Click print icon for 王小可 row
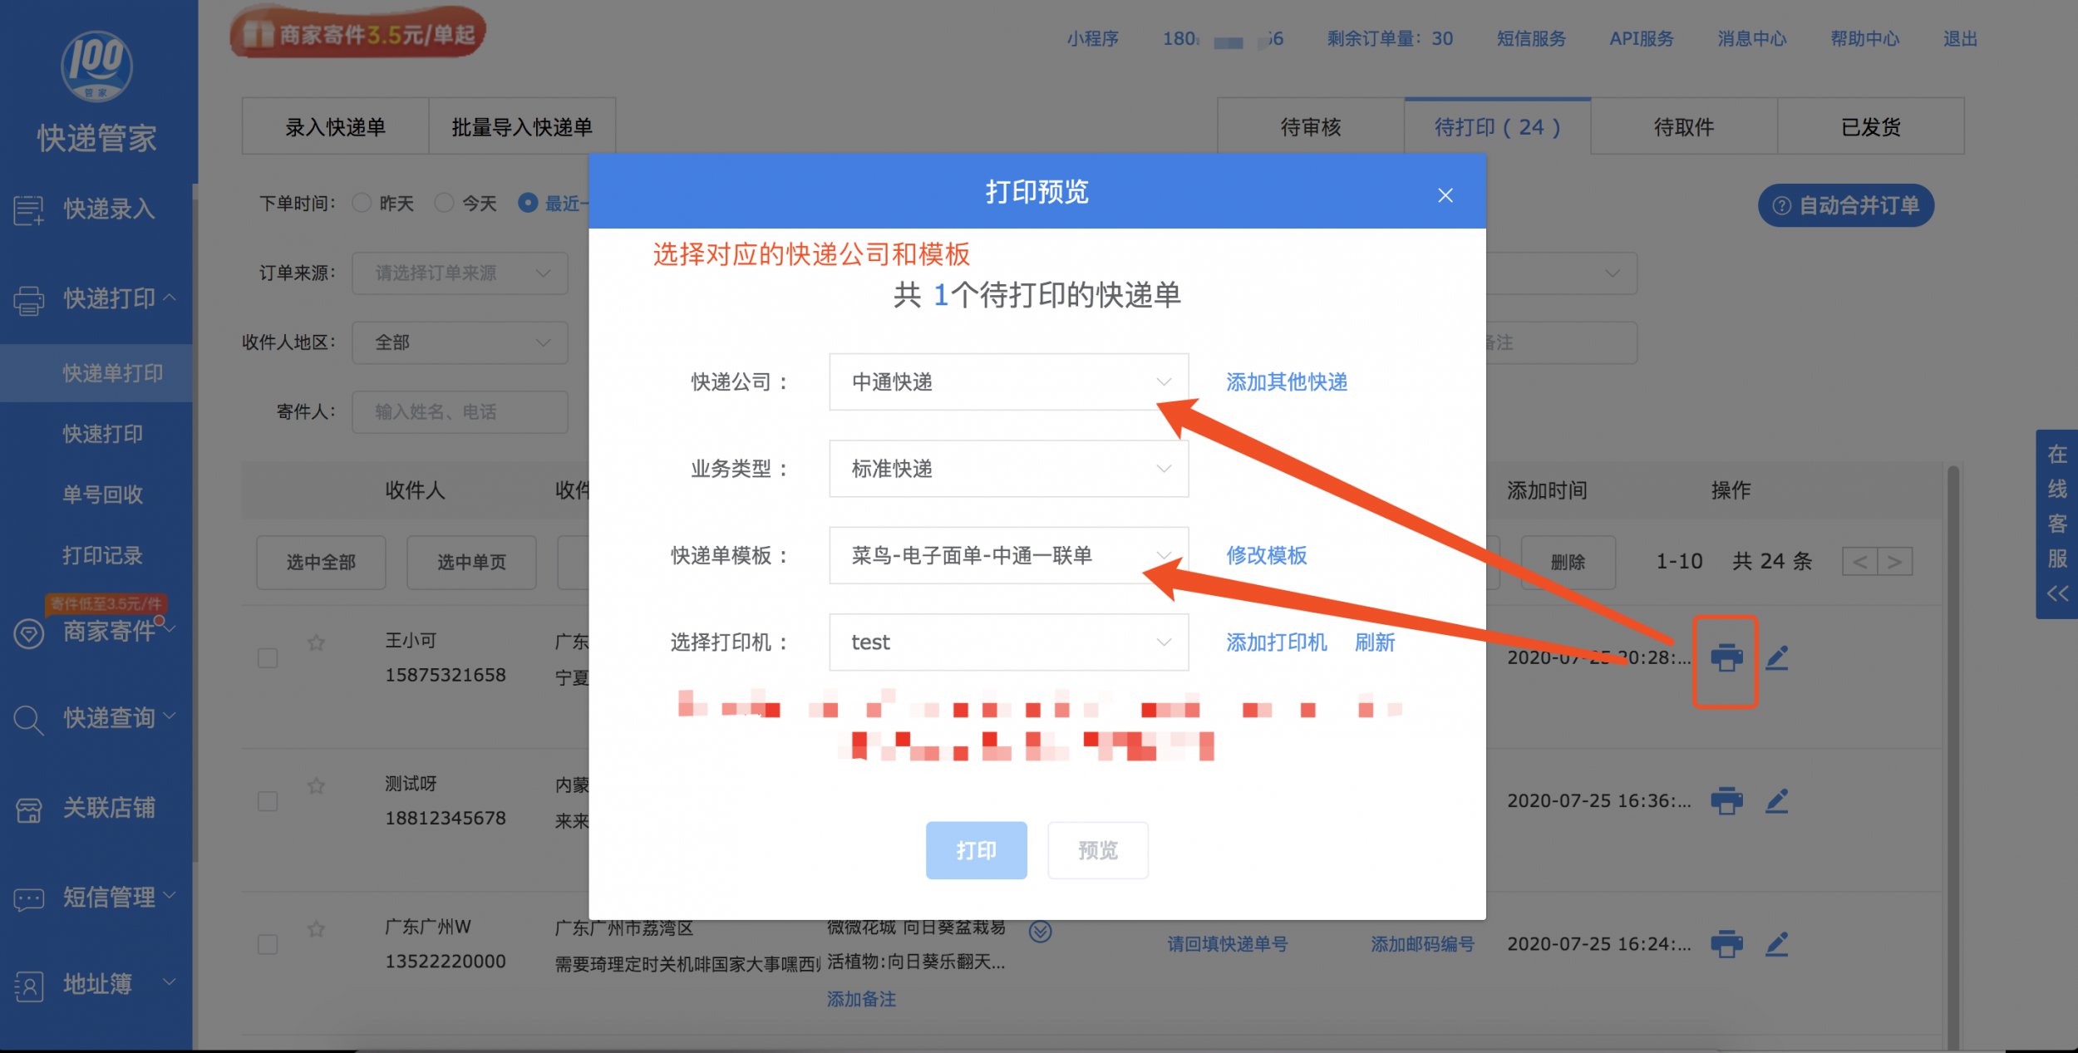The height and width of the screenshot is (1053, 2078). (1726, 657)
